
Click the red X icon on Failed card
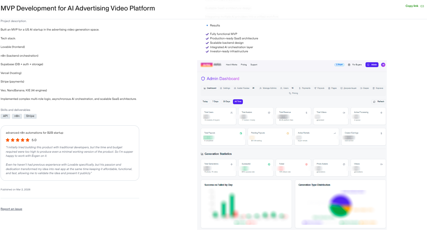pyautogui.click(x=306, y=164)
